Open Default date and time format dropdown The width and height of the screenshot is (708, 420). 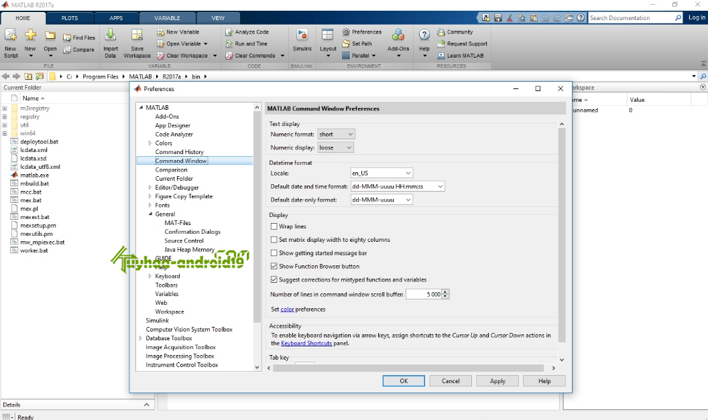[x=398, y=186]
